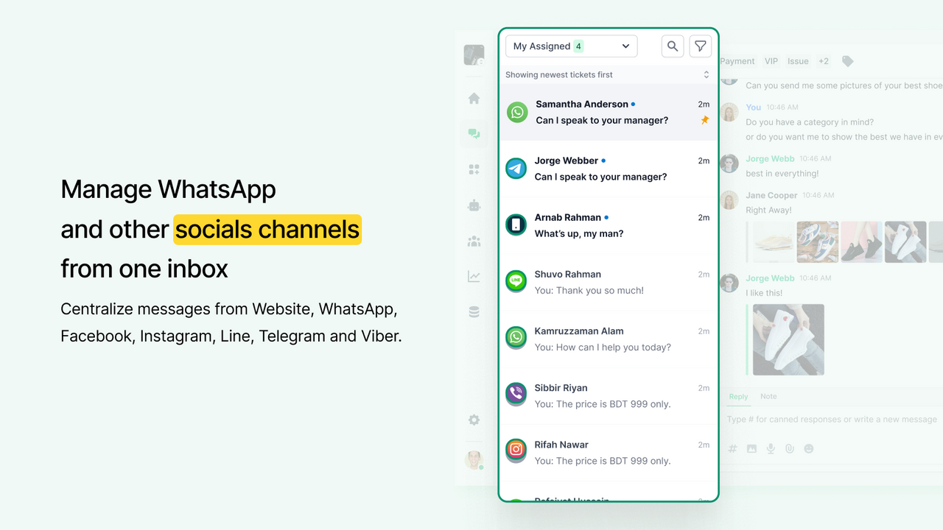The width and height of the screenshot is (943, 530).
Task: Click the tag icon next to +2
Action: pyautogui.click(x=847, y=61)
